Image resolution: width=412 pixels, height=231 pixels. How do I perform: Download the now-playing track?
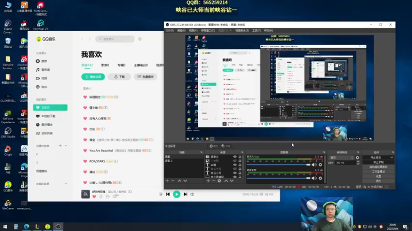click(101, 197)
